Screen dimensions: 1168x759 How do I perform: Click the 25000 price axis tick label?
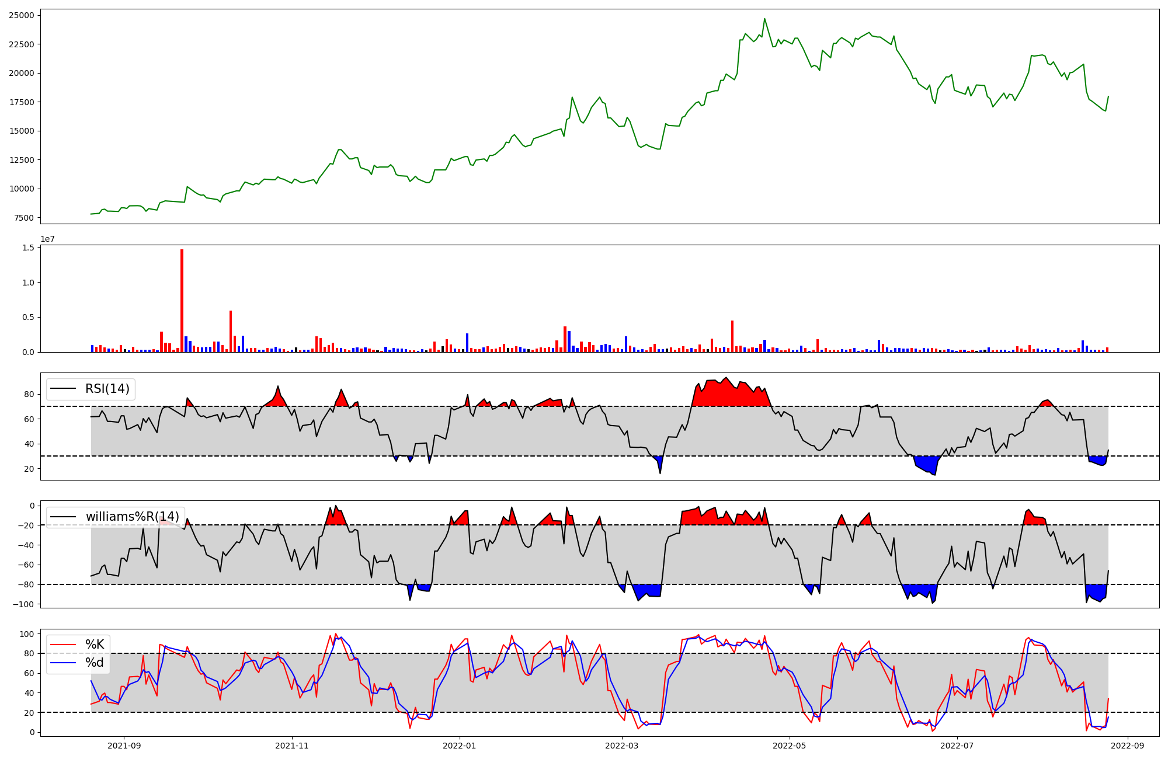click(21, 15)
